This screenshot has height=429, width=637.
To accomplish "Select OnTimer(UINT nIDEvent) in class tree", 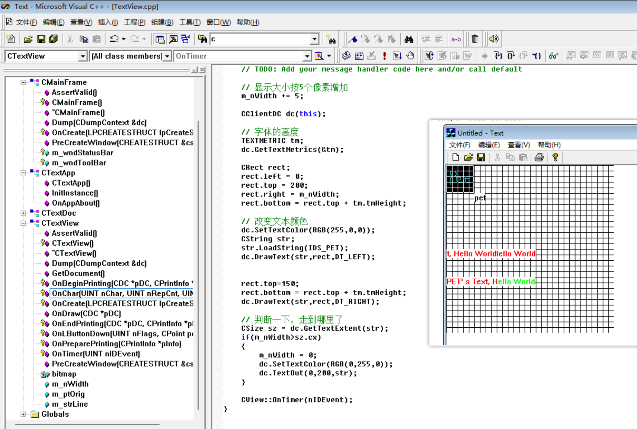I will 96,354.
